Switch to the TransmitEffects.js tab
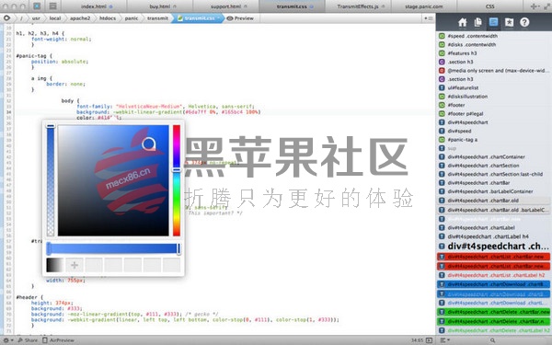Viewport: 552px width, 345px height. 358,6
